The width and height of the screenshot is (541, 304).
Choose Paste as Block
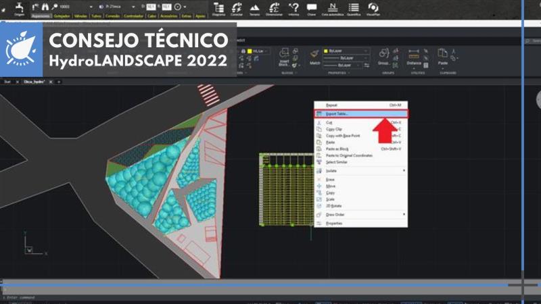(x=360, y=149)
